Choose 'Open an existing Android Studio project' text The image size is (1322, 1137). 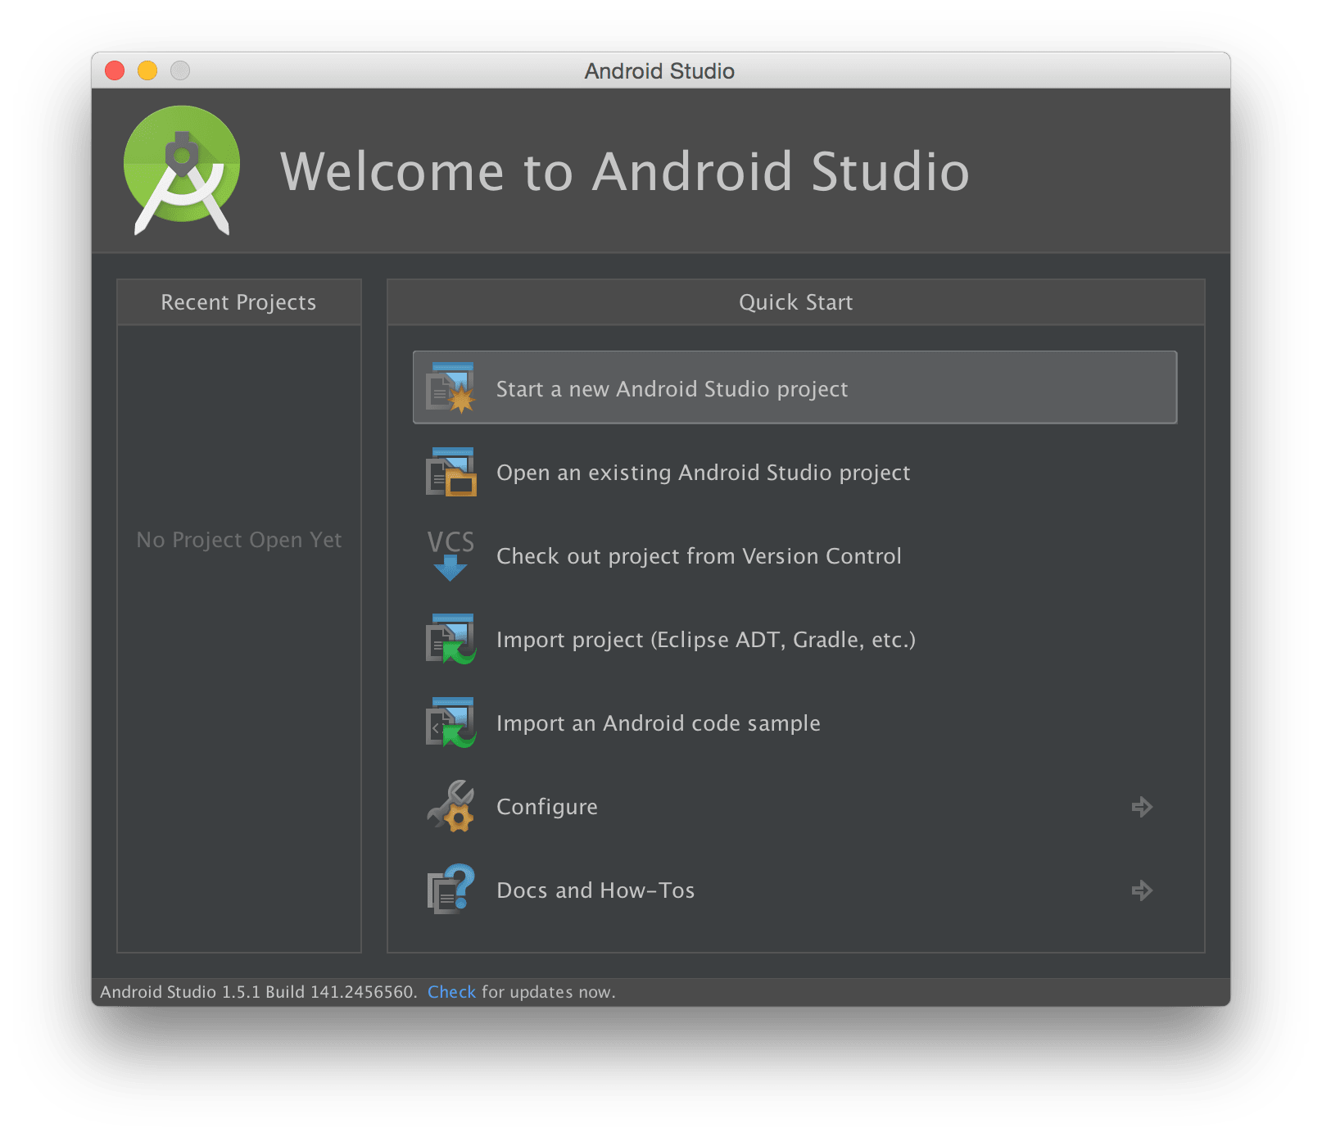point(703,473)
